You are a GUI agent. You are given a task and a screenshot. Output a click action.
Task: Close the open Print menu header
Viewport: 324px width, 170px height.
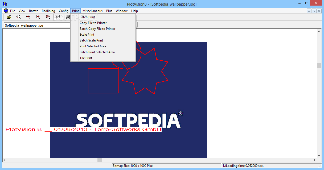coord(75,11)
